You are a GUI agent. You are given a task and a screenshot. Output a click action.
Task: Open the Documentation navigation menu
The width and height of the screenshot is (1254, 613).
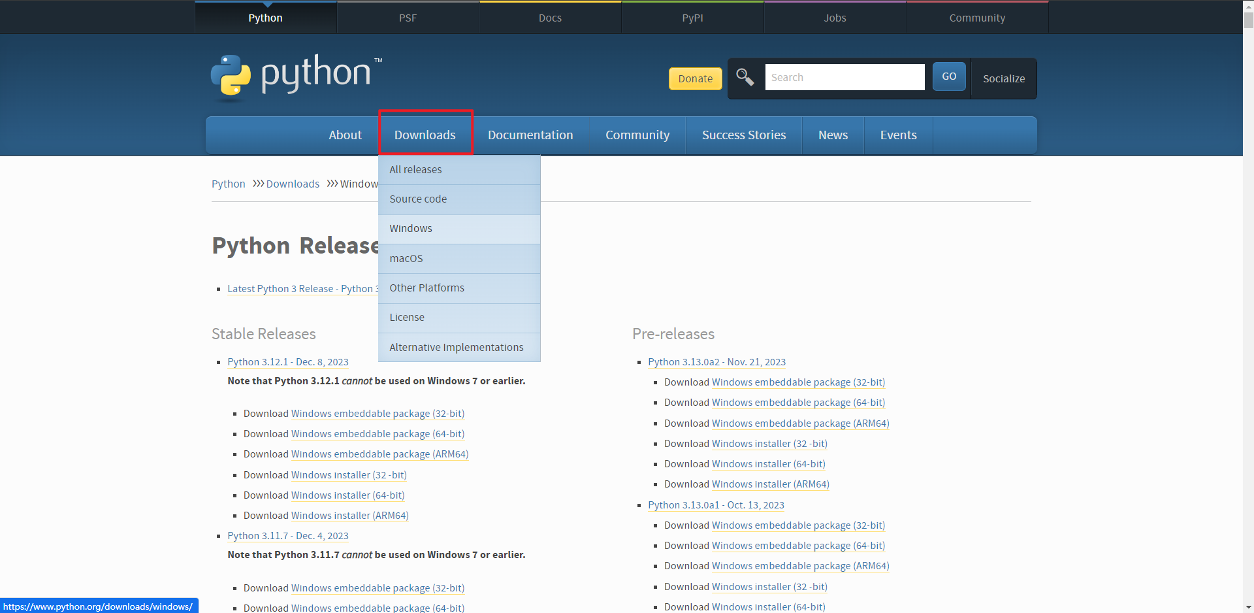530,135
